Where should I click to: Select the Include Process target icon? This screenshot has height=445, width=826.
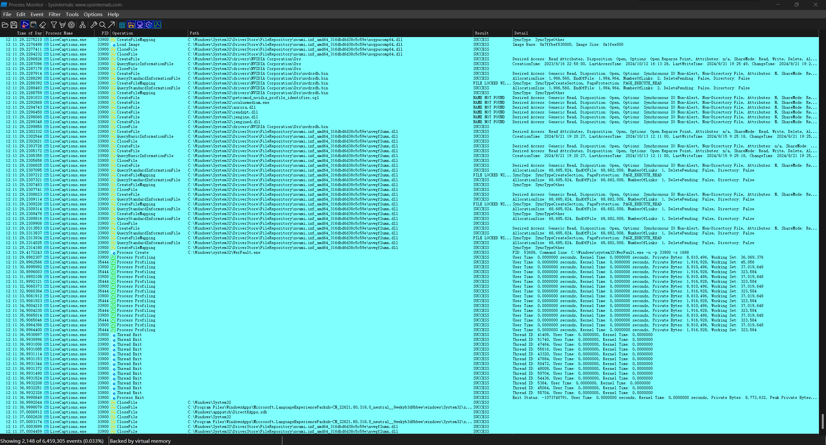tap(71, 25)
